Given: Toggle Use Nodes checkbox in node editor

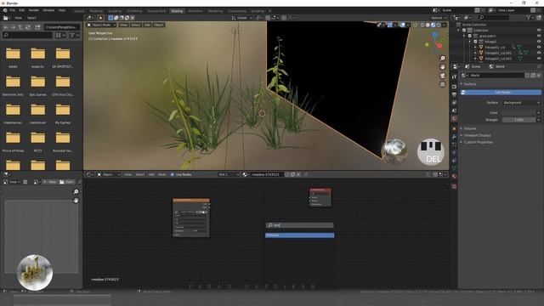Looking at the screenshot, I should tap(173, 174).
